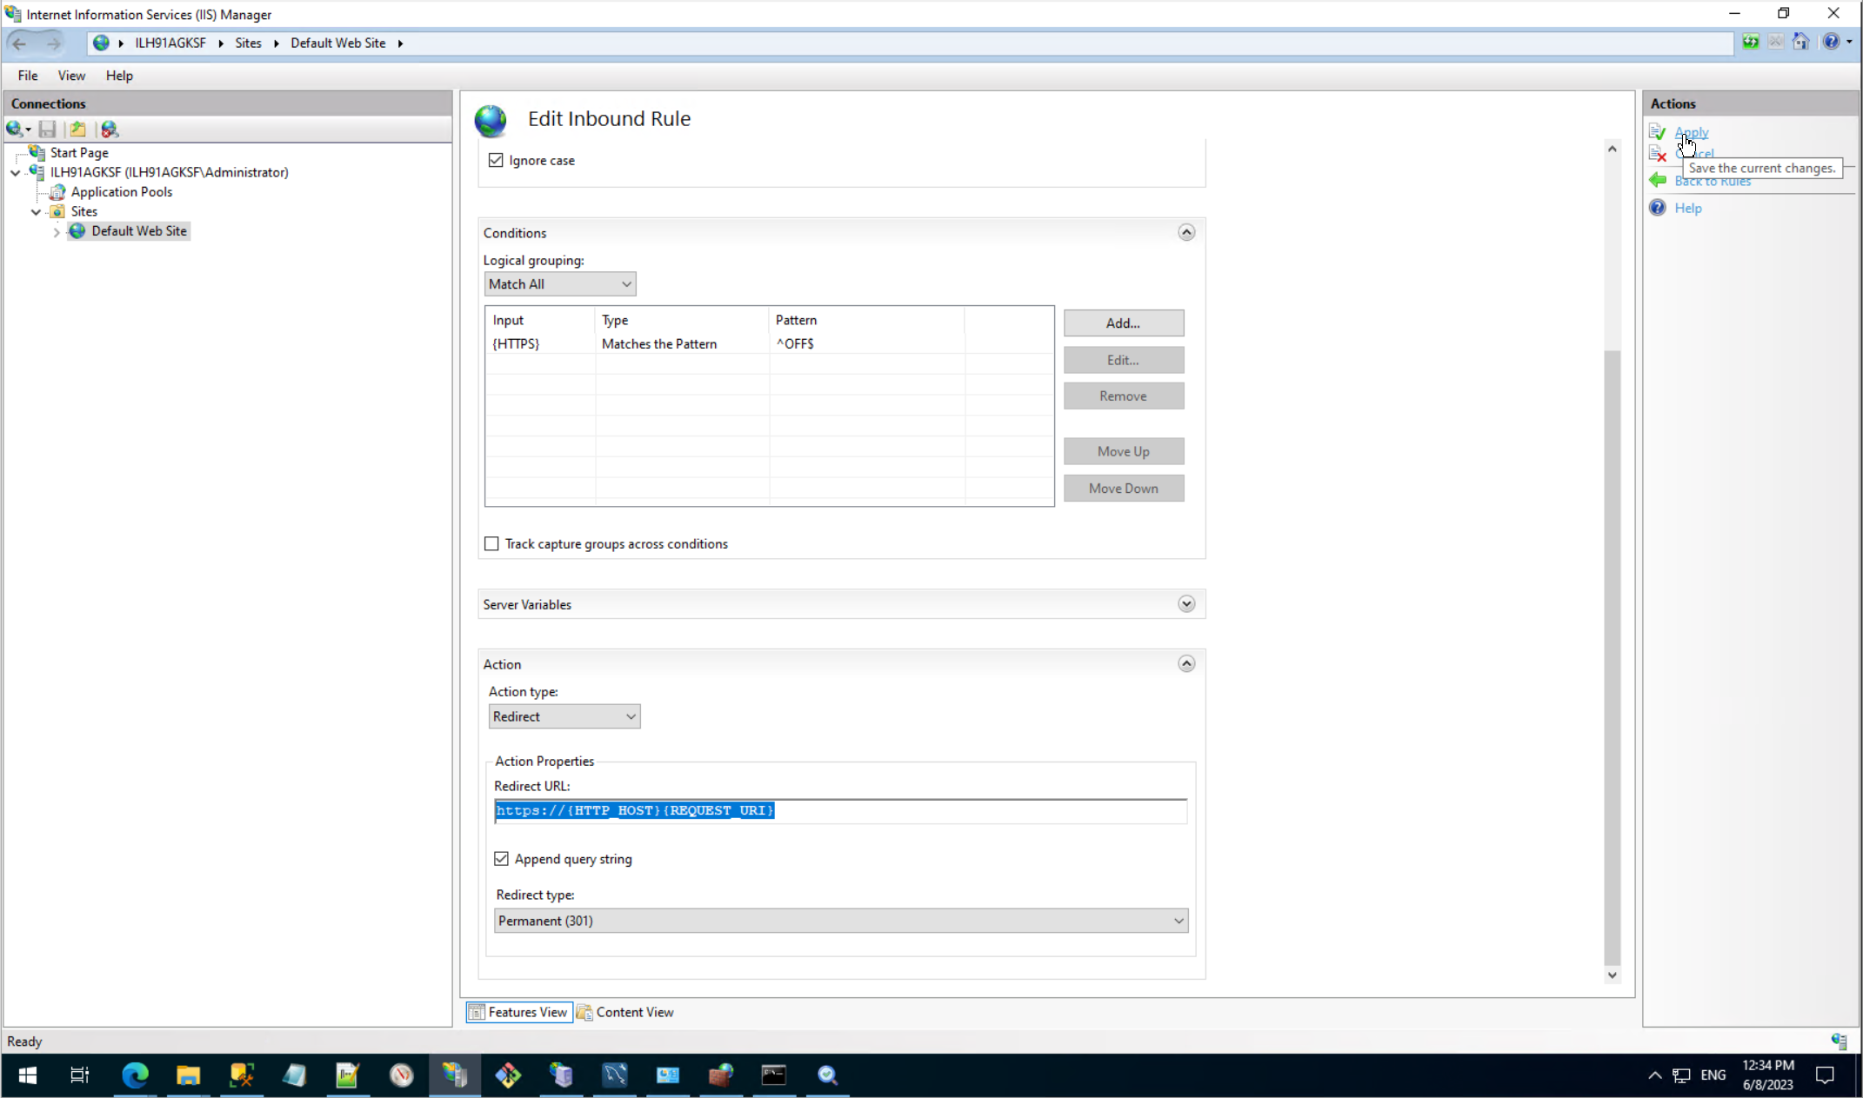Viewport: 1863px width, 1098px height.
Task: Click Apply in the Actions pane
Action: [x=1691, y=132]
